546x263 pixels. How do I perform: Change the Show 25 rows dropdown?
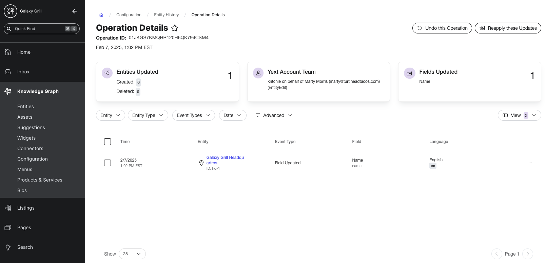tap(132, 254)
